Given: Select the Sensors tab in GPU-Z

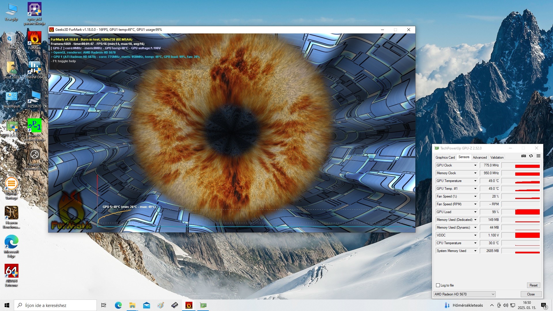Looking at the screenshot, I should click(x=464, y=157).
